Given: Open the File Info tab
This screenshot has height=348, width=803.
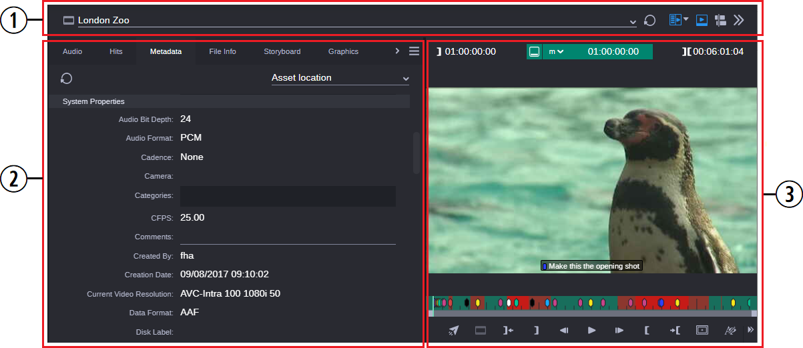Looking at the screenshot, I should 222,51.
